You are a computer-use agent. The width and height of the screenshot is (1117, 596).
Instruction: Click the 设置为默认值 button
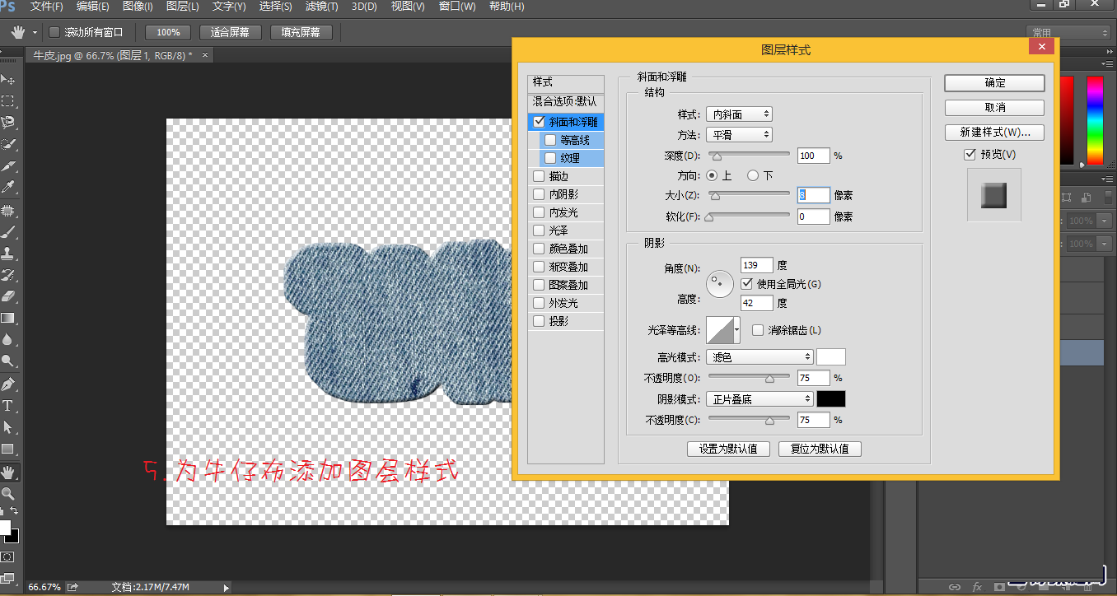coord(728,449)
